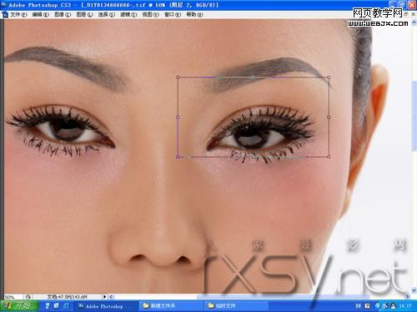Open the 帮助 (Help) menu
This screenshot has height=312, width=417.
click(194, 14)
